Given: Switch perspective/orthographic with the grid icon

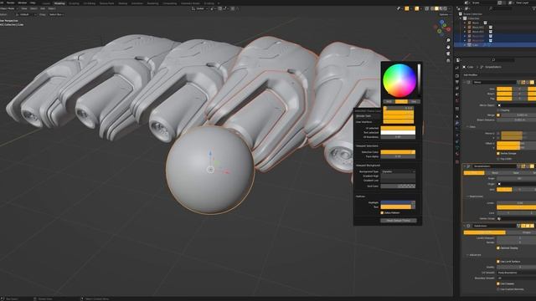Looking at the screenshot, I should 448,60.
